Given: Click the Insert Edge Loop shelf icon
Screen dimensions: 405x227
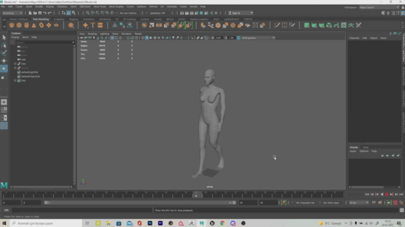Looking at the screenshot, I should click(284, 25).
